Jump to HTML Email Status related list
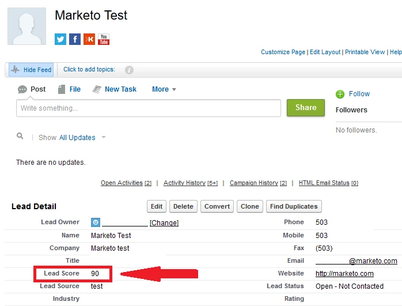 (x=328, y=183)
